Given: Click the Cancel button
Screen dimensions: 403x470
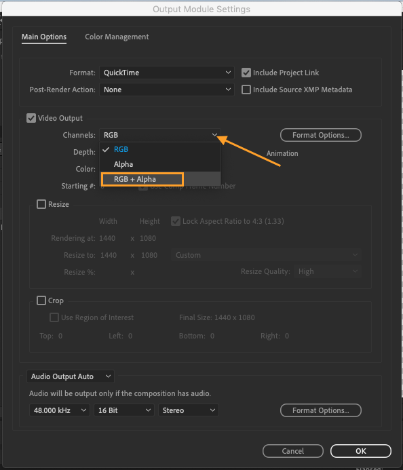Looking at the screenshot, I should click(293, 451).
